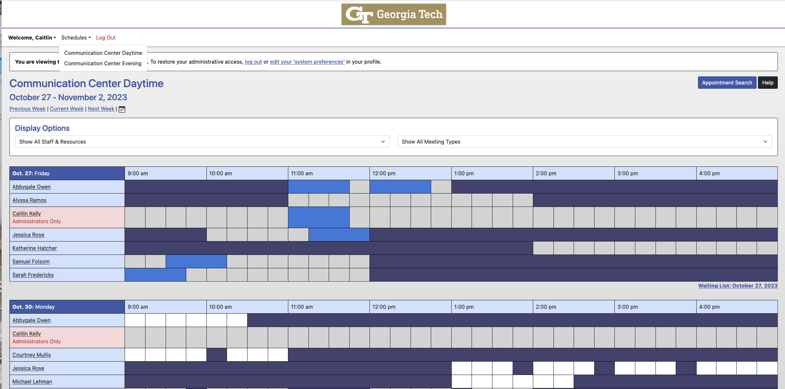Open the jump-to-date calendar icon
Screen dimensions: 785x389
(x=122, y=109)
